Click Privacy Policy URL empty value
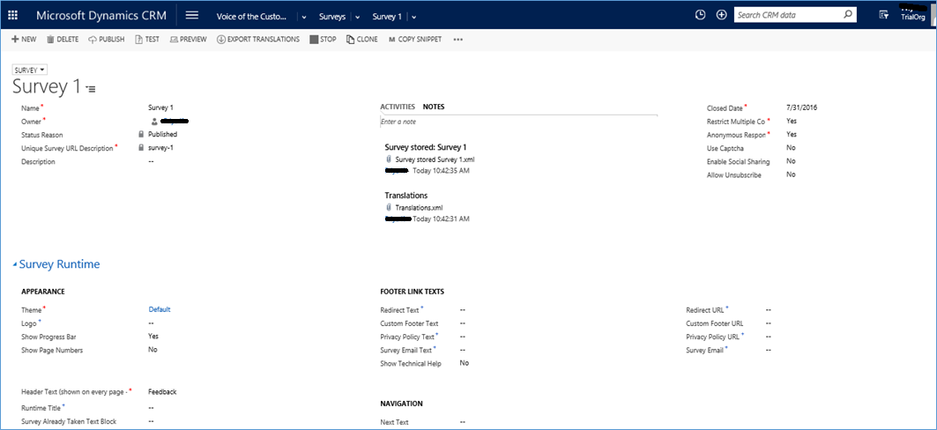This screenshot has height=430, width=937. coord(768,337)
